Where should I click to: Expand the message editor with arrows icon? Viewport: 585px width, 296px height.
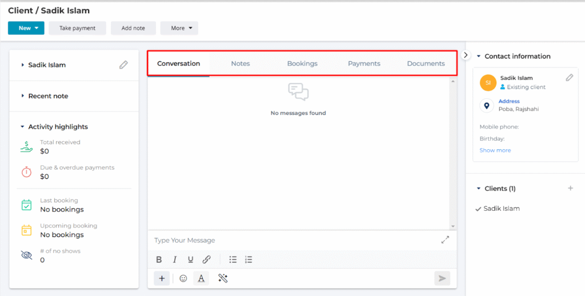(x=445, y=240)
